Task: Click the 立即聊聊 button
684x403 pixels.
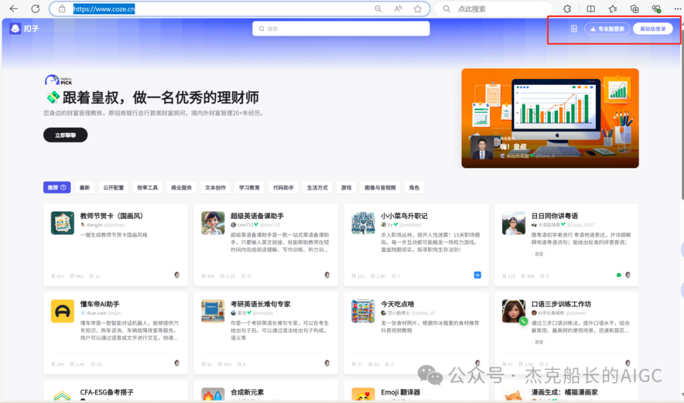Action: [65, 135]
